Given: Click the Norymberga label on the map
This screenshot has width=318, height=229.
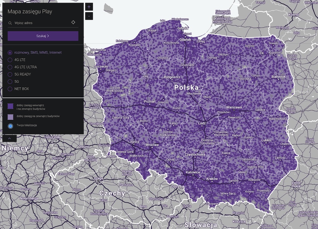Looking at the screenshot, I should [29, 198].
